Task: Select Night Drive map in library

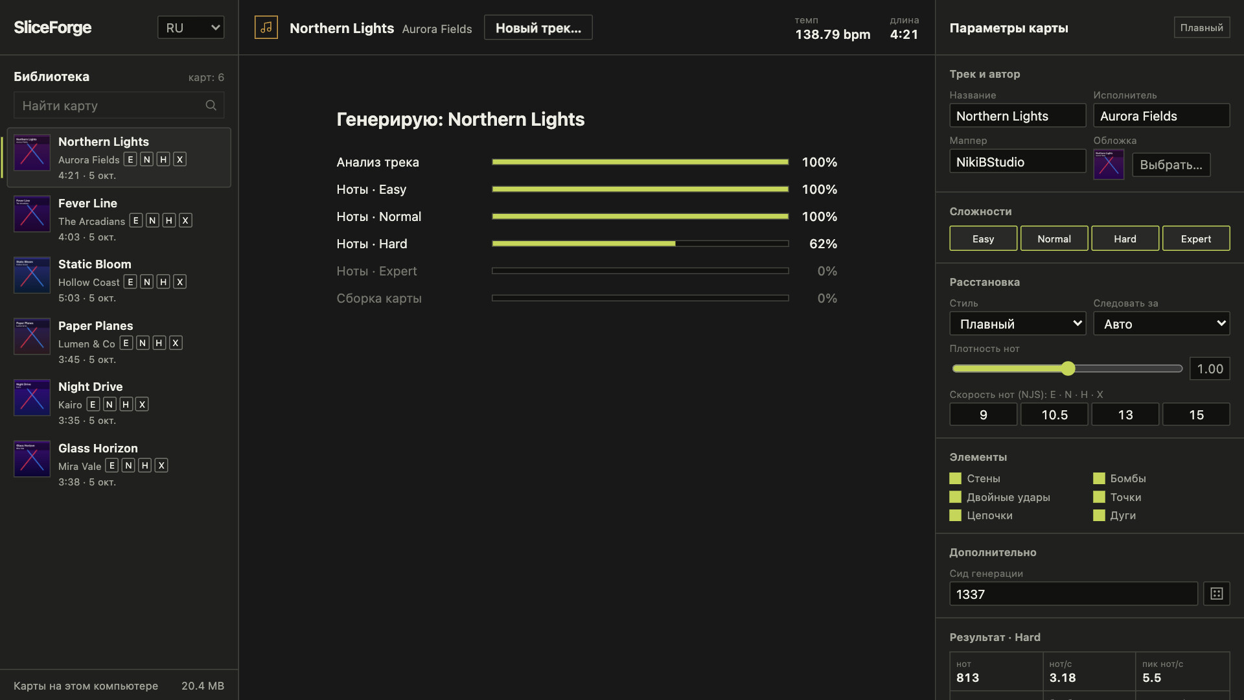Action: pyautogui.click(x=119, y=402)
